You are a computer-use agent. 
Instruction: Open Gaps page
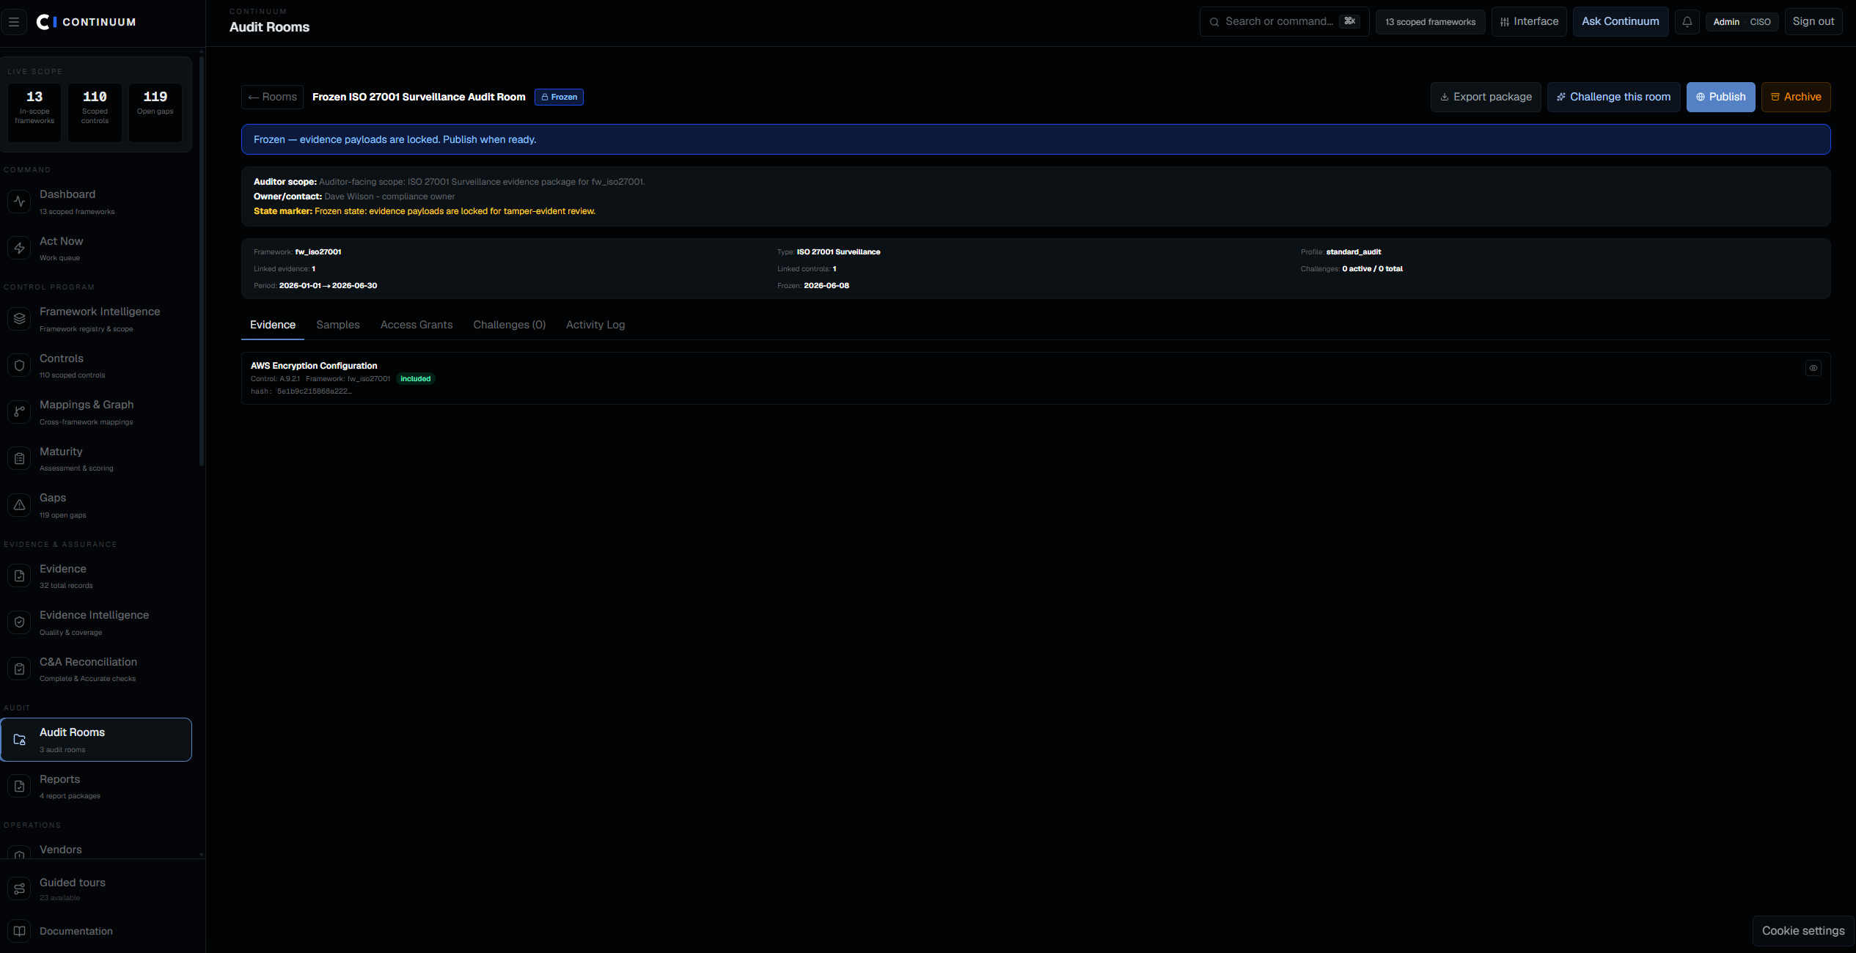click(x=96, y=505)
